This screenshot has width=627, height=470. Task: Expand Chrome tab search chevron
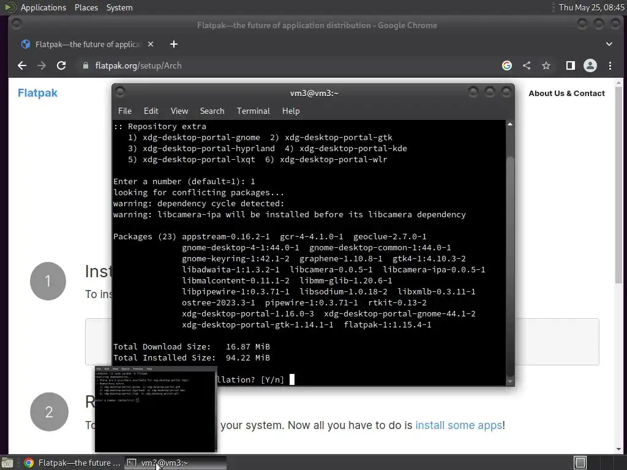[x=609, y=44]
